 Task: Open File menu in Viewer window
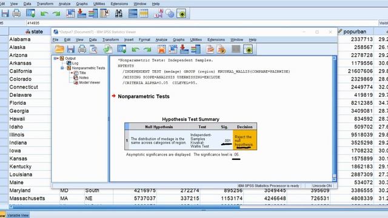point(55,40)
